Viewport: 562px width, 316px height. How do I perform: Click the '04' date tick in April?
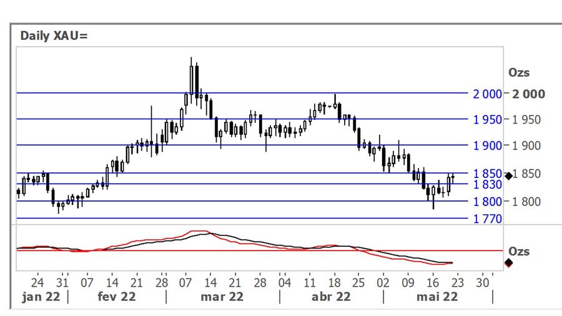(285, 283)
